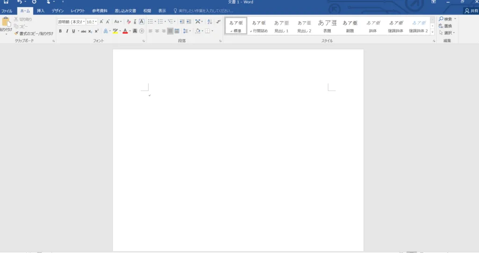
Task: Toggle bold formatting
Action: click(x=60, y=31)
